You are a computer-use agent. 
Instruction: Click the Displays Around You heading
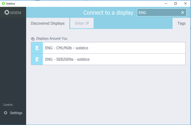coord(52,39)
